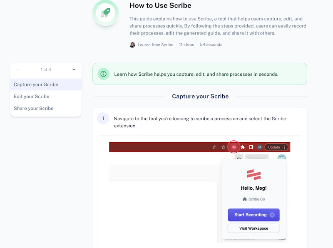Collapse to previous section using the up chevron
Image resolution: width=333 pixels, height=248 pixels.
17,69
